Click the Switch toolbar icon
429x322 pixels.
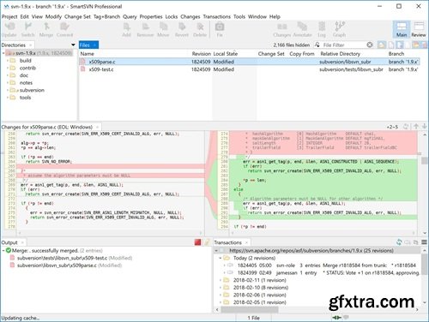[27, 29]
